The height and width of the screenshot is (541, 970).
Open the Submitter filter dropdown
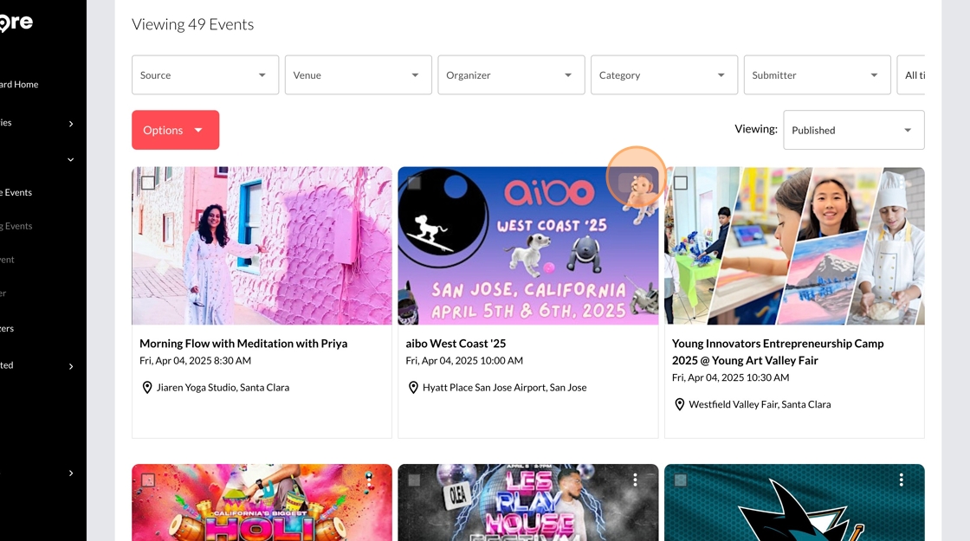coord(818,74)
